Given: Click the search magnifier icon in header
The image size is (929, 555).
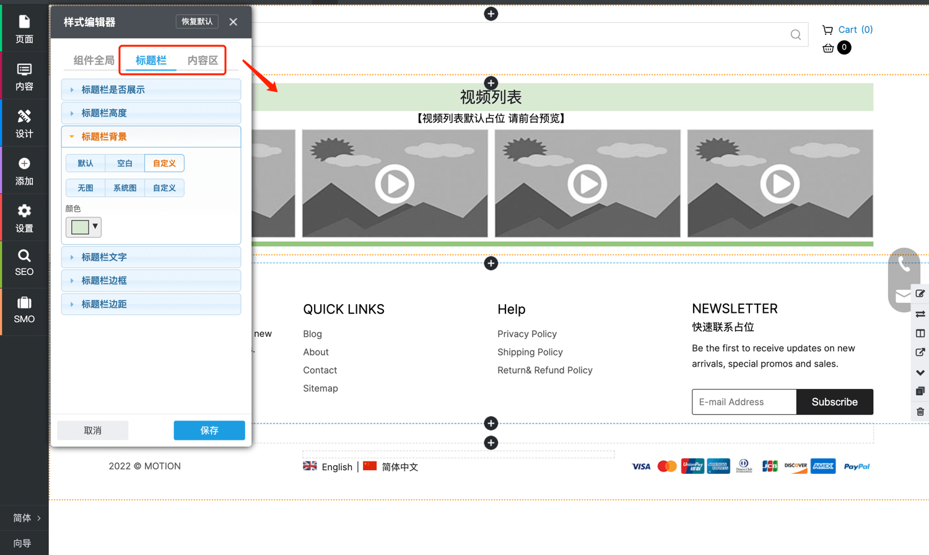Looking at the screenshot, I should point(796,35).
